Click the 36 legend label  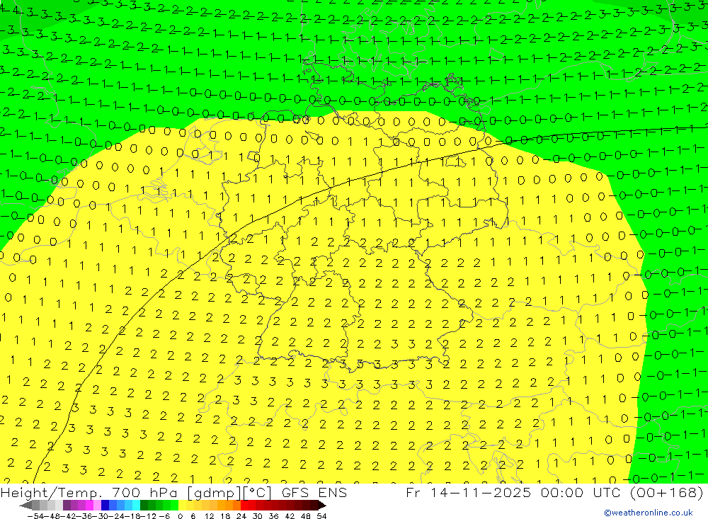[x=273, y=516]
